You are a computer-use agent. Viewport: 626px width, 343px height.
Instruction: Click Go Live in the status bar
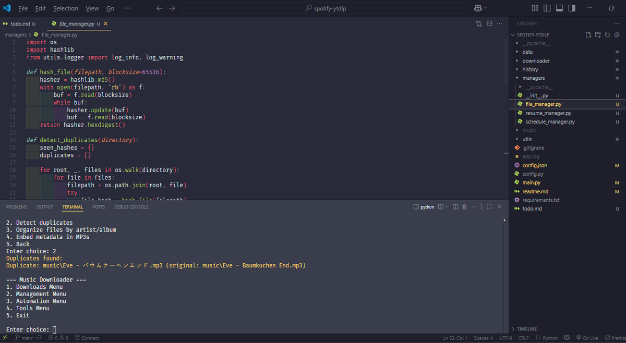tap(586, 338)
